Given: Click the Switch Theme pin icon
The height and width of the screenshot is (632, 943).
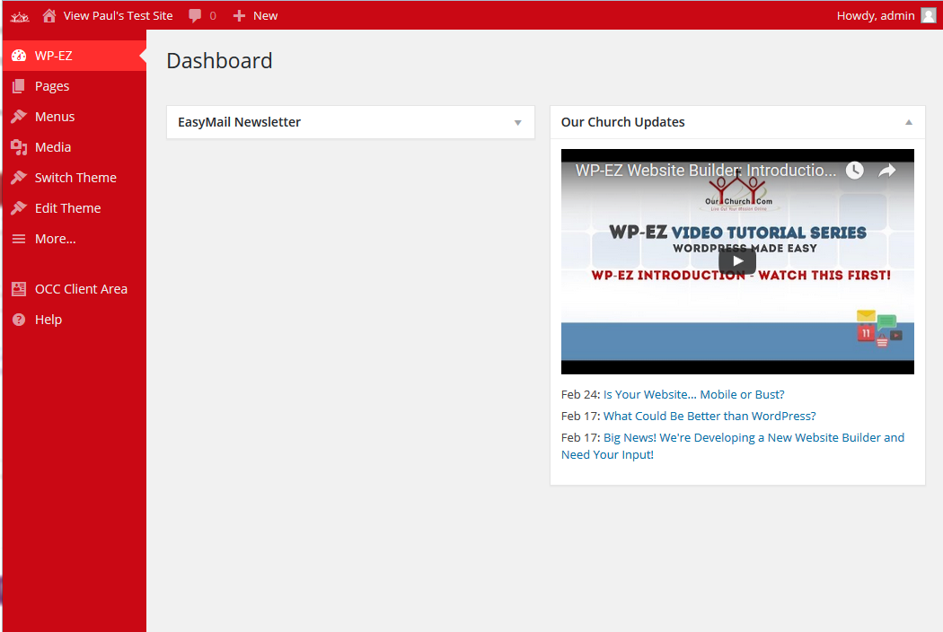Looking at the screenshot, I should (19, 178).
